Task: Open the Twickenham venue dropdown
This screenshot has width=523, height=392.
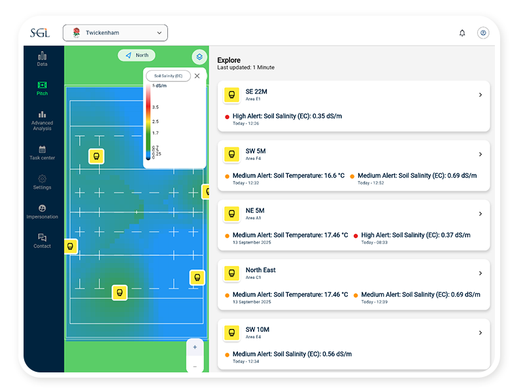Action: pyautogui.click(x=115, y=33)
